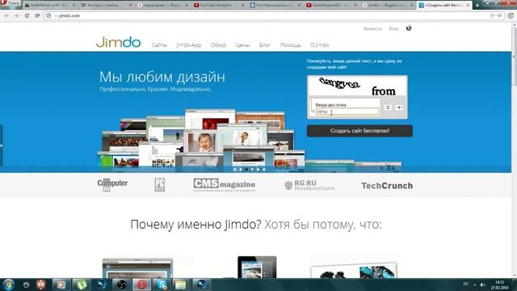Open the Opera taskbar icon
The width and height of the screenshot is (517, 291).
coord(142,285)
